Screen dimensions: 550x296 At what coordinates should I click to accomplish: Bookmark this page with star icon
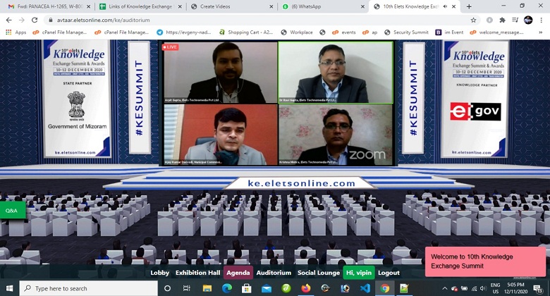[474, 20]
